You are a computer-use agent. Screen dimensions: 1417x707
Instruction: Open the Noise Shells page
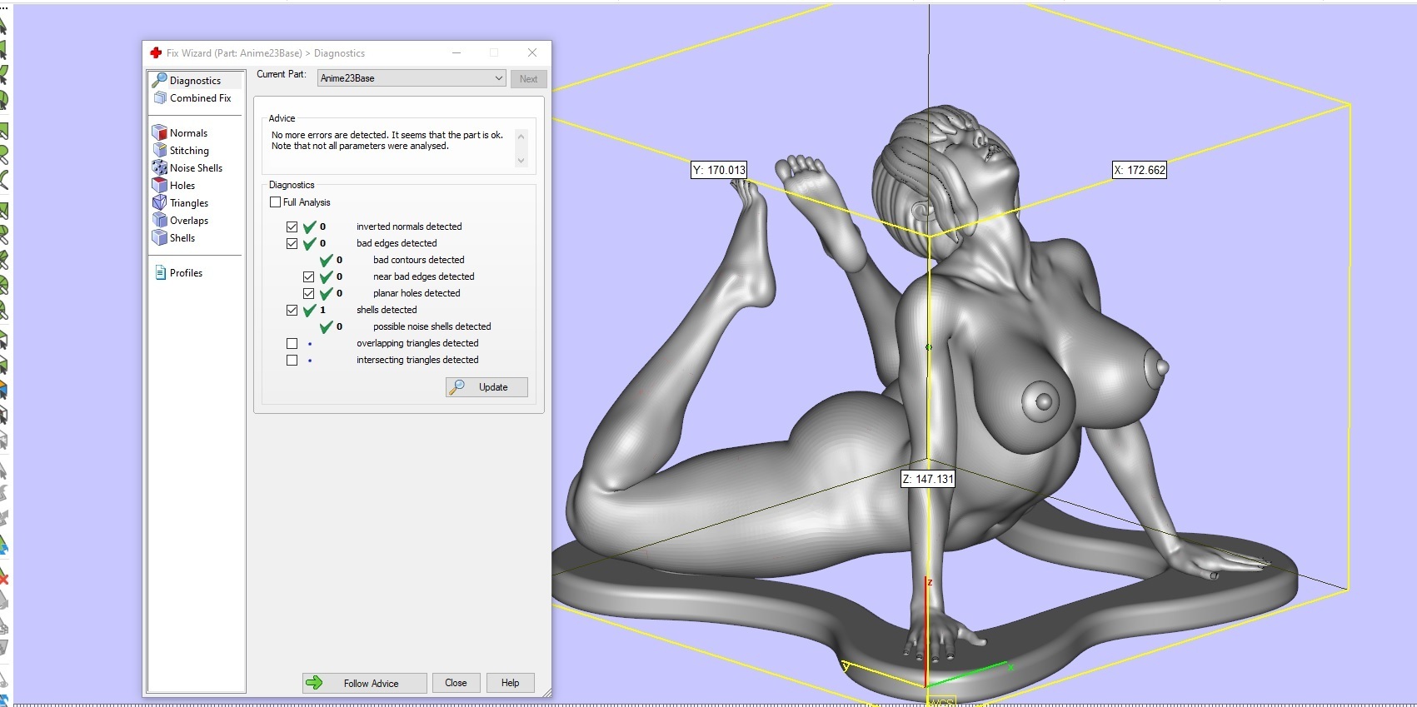coord(196,168)
